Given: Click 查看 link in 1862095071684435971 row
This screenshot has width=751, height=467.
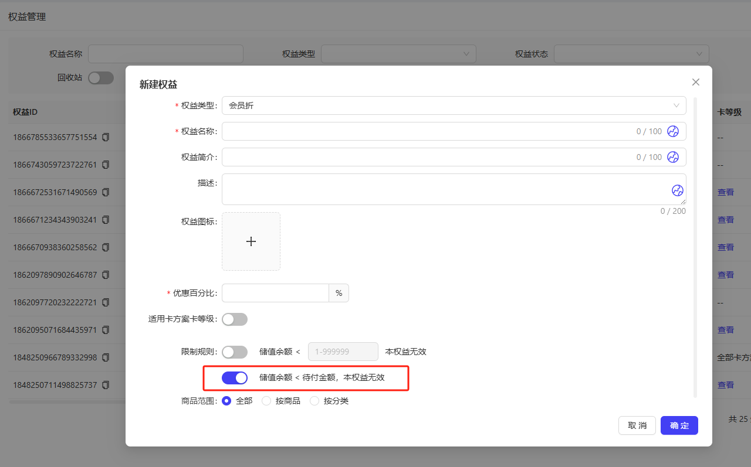Looking at the screenshot, I should [726, 330].
